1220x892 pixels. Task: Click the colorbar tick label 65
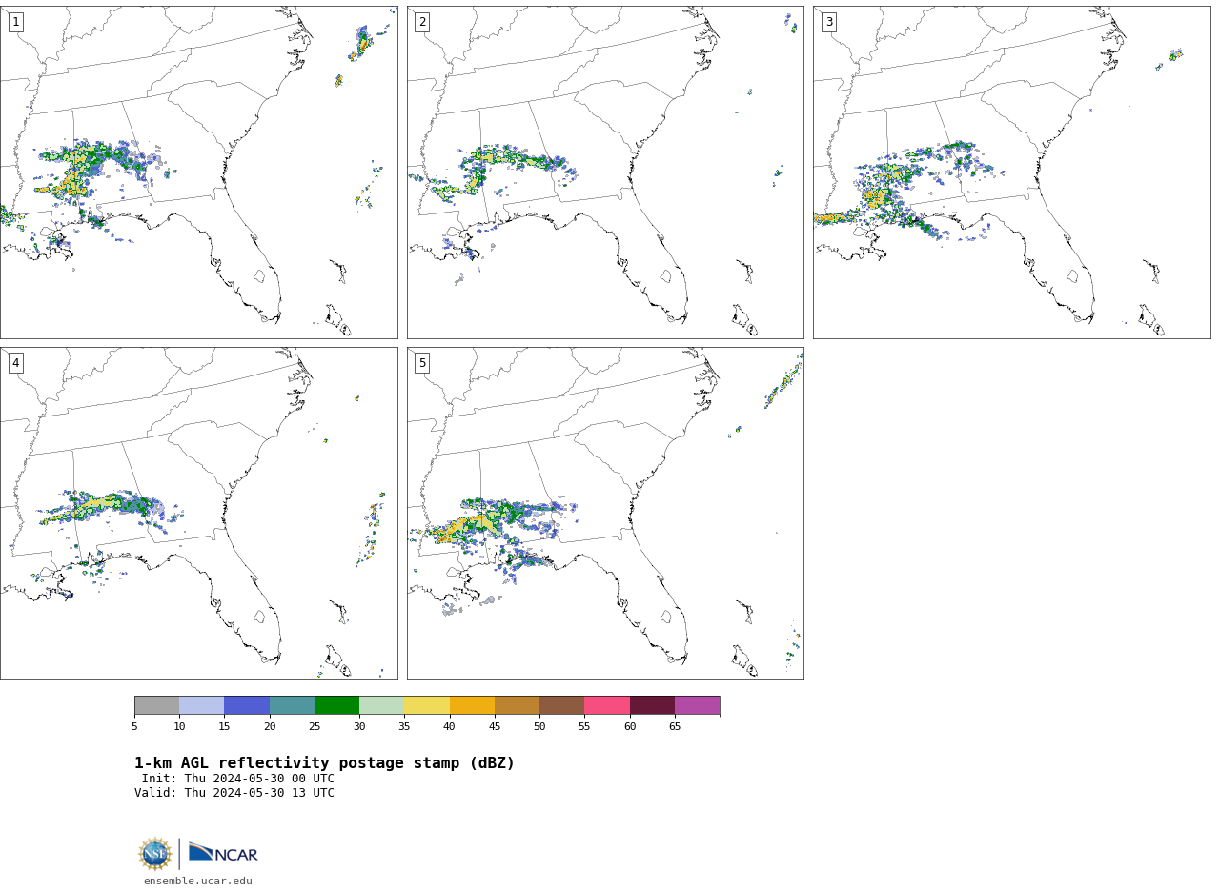click(675, 727)
